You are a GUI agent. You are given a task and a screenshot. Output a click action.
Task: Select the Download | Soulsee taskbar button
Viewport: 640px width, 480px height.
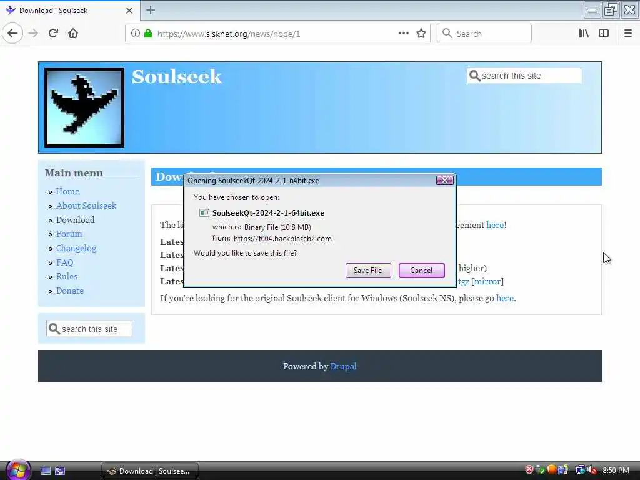[150, 471]
